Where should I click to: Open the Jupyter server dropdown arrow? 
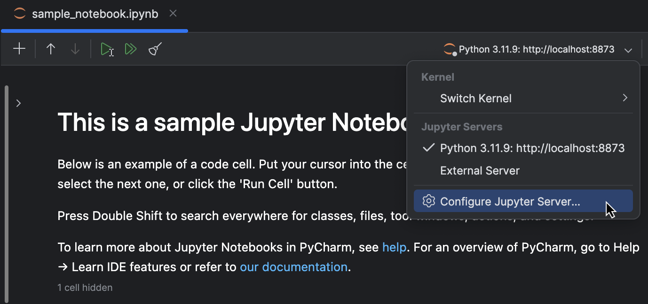(629, 49)
